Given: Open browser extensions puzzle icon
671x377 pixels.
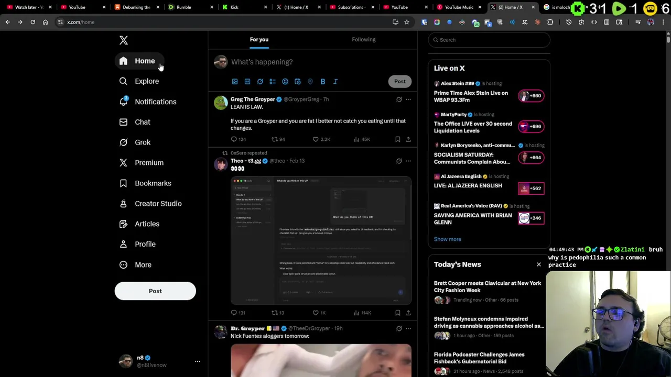Looking at the screenshot, I should [550, 22].
